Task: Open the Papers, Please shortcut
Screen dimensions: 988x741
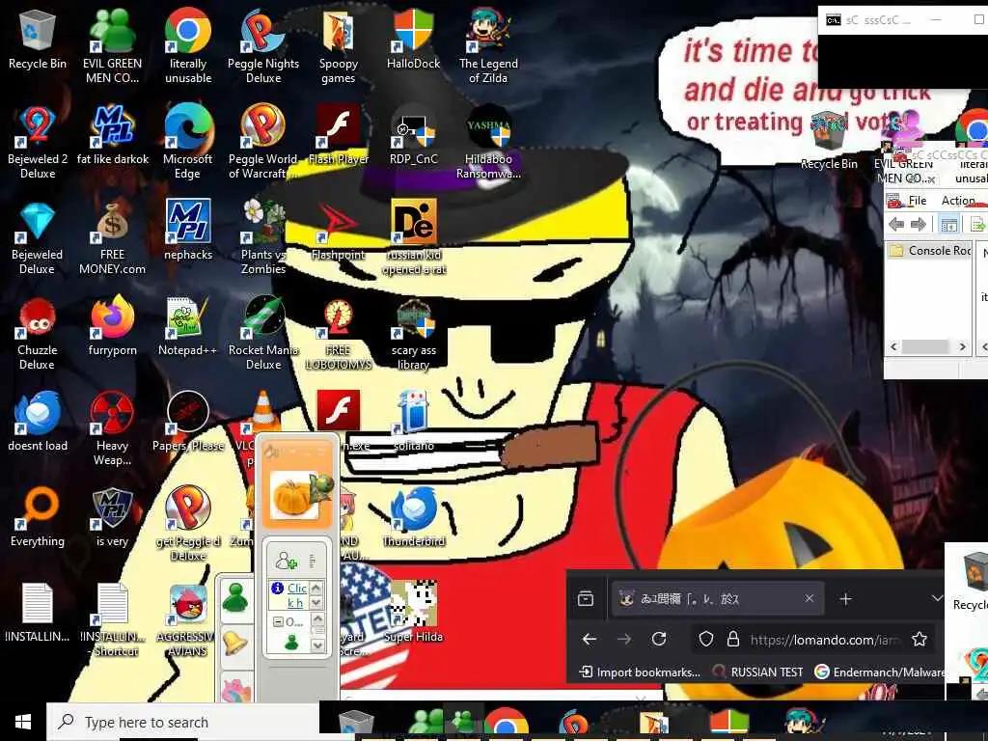Action: pyautogui.click(x=188, y=422)
